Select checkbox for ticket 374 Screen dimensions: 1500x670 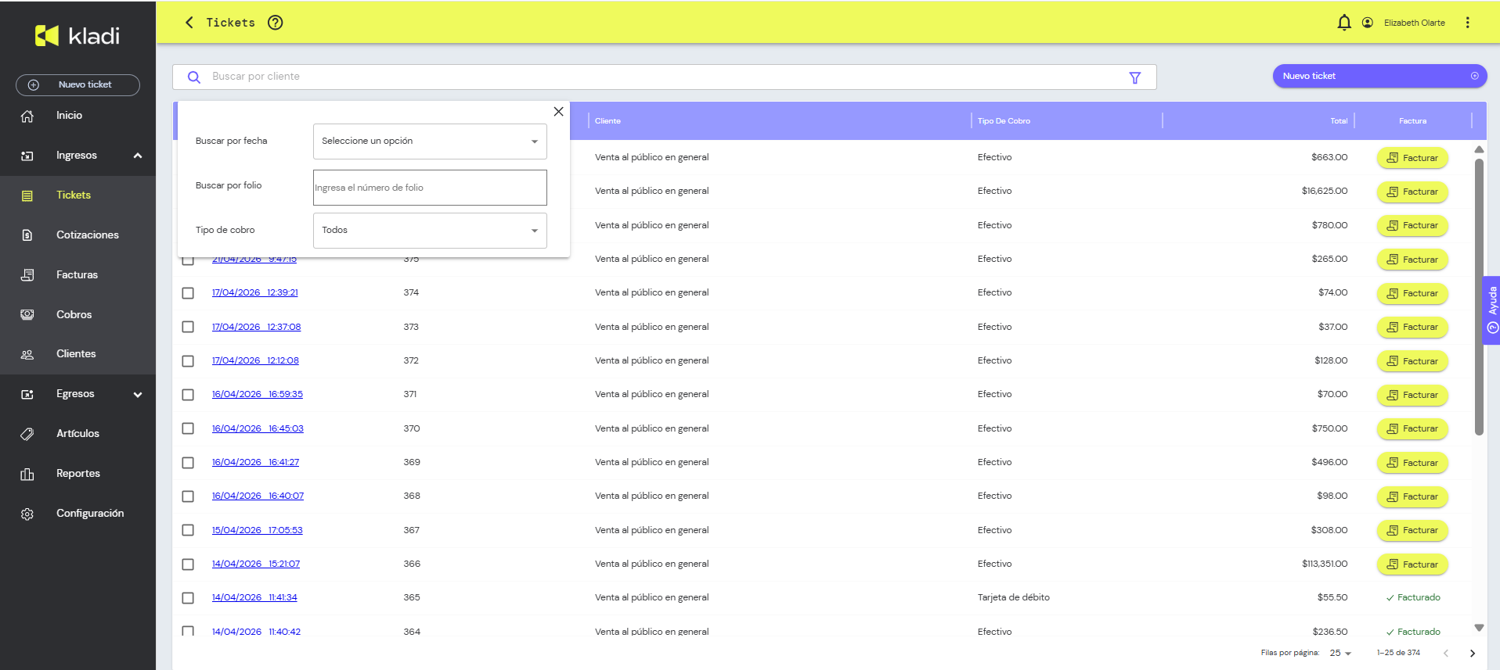188,293
